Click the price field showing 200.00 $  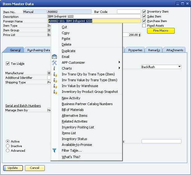131,35
